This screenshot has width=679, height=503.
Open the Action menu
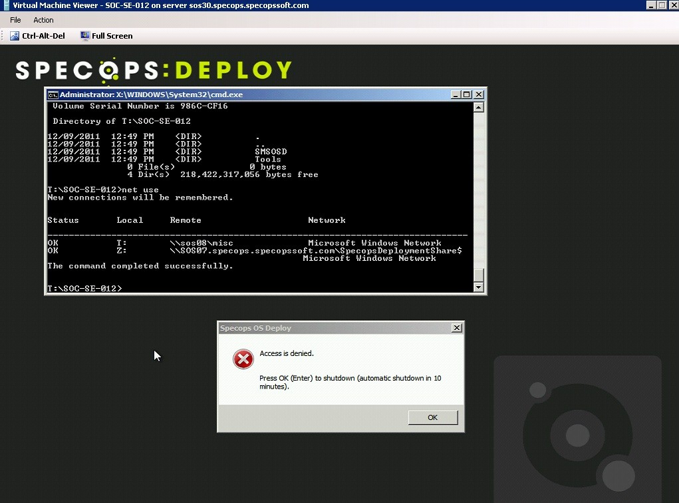click(x=43, y=20)
